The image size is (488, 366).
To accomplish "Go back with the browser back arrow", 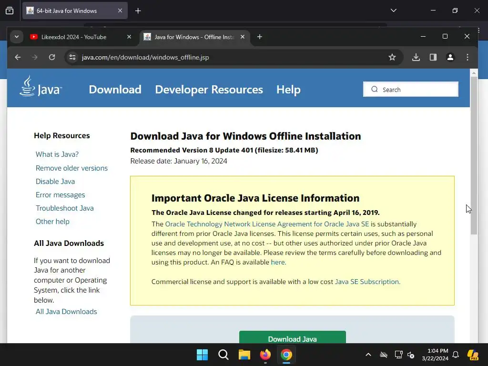I will pos(18,57).
